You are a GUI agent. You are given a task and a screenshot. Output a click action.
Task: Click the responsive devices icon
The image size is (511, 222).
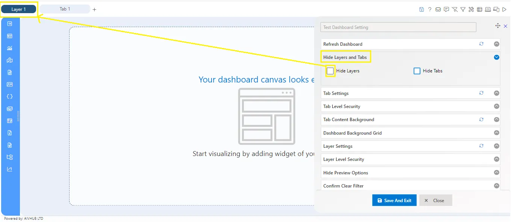pyautogui.click(x=496, y=9)
